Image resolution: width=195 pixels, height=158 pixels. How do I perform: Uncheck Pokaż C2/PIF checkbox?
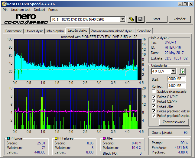click(x=154, y=101)
